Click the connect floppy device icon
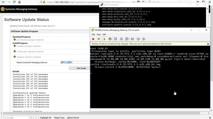Image resolution: width=213 pixels, height=119 pixels. 132,39
